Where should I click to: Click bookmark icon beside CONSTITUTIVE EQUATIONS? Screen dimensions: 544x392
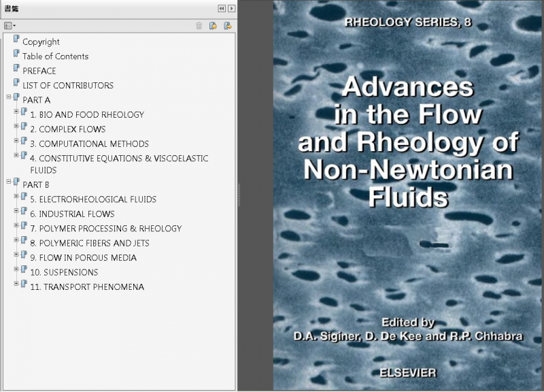(x=24, y=156)
